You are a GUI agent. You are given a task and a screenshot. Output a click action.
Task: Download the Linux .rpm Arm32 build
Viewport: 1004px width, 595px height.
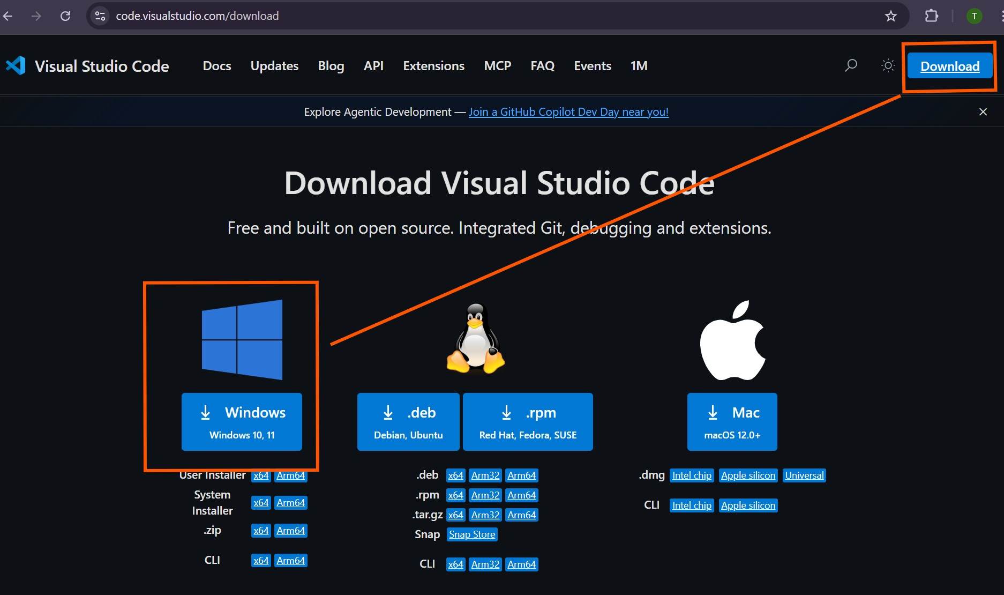click(485, 495)
